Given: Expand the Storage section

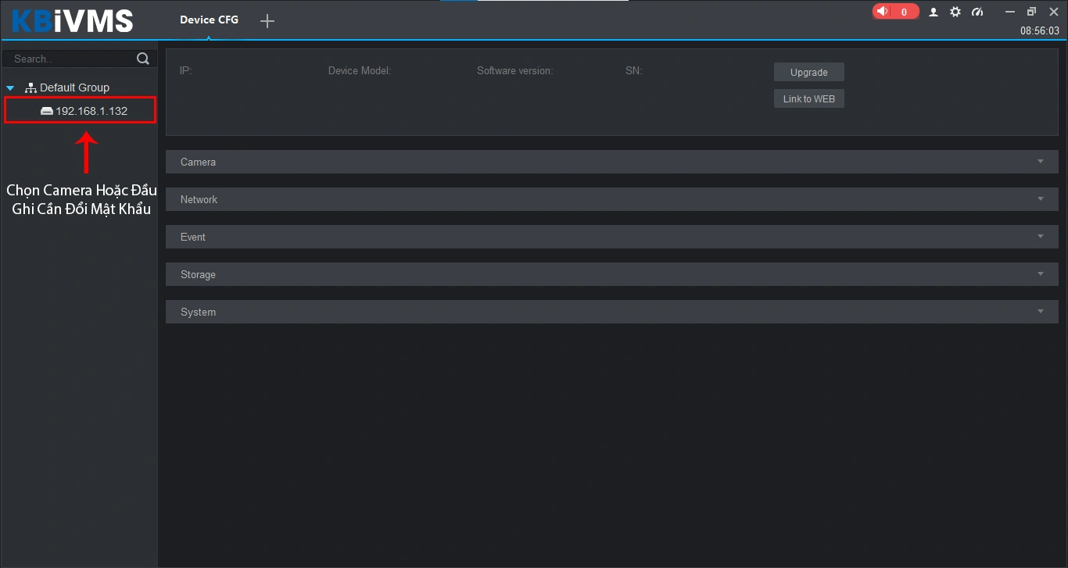Looking at the screenshot, I should 611,274.
